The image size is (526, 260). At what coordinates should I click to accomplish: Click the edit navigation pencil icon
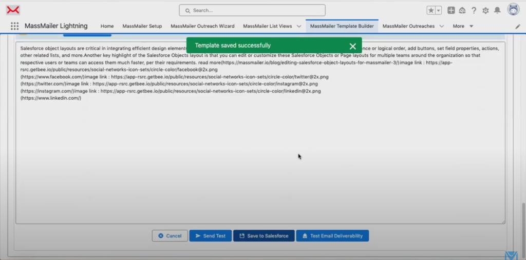[x=518, y=27]
